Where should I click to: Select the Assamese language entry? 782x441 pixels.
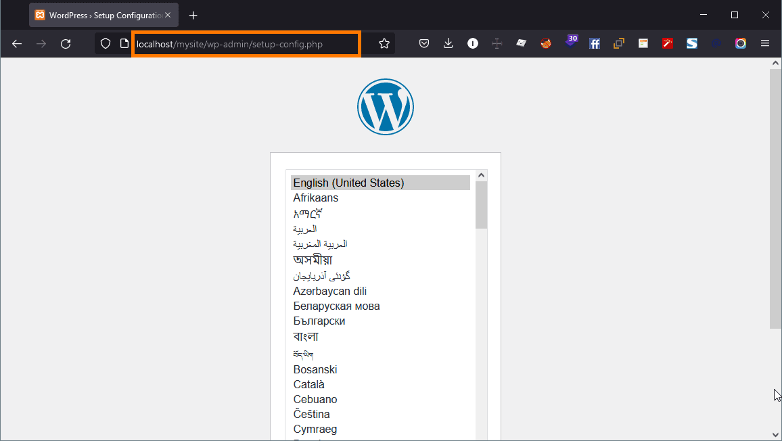(381, 260)
